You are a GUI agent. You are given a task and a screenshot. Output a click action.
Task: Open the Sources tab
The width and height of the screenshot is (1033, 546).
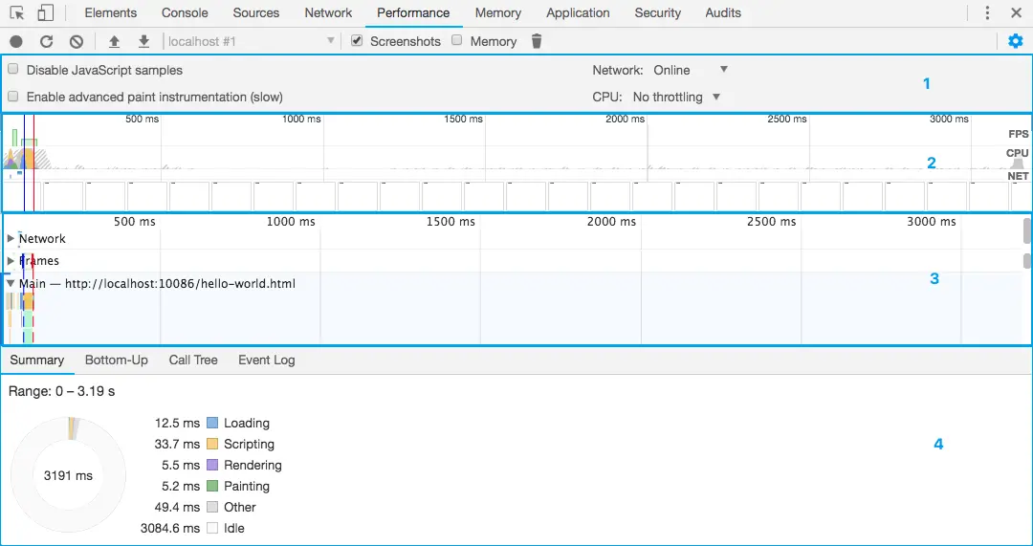(x=256, y=13)
